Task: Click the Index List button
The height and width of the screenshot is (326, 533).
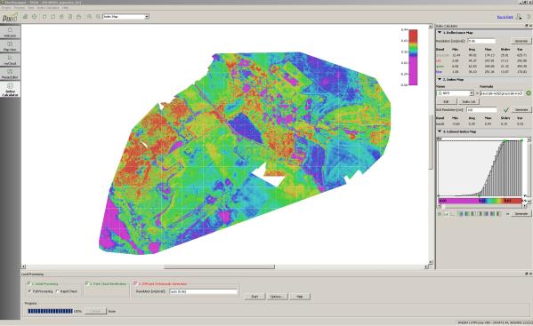Action: click(469, 101)
